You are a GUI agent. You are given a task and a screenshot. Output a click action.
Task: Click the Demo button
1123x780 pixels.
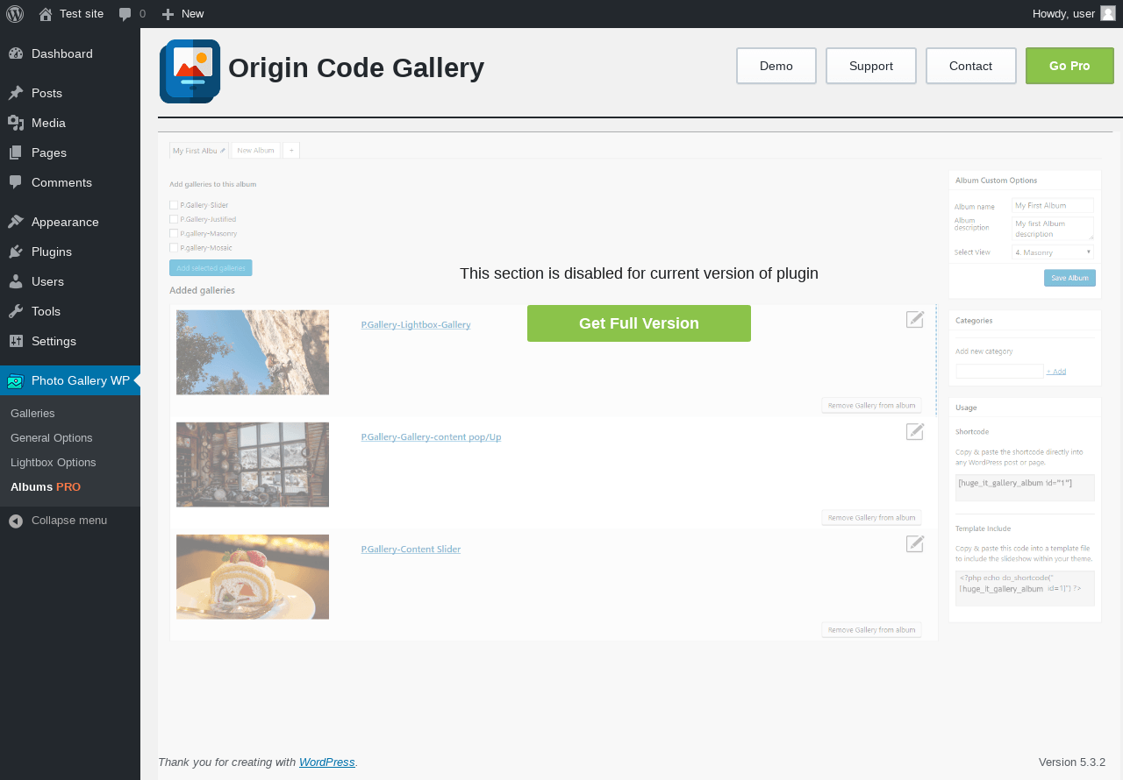776,66
